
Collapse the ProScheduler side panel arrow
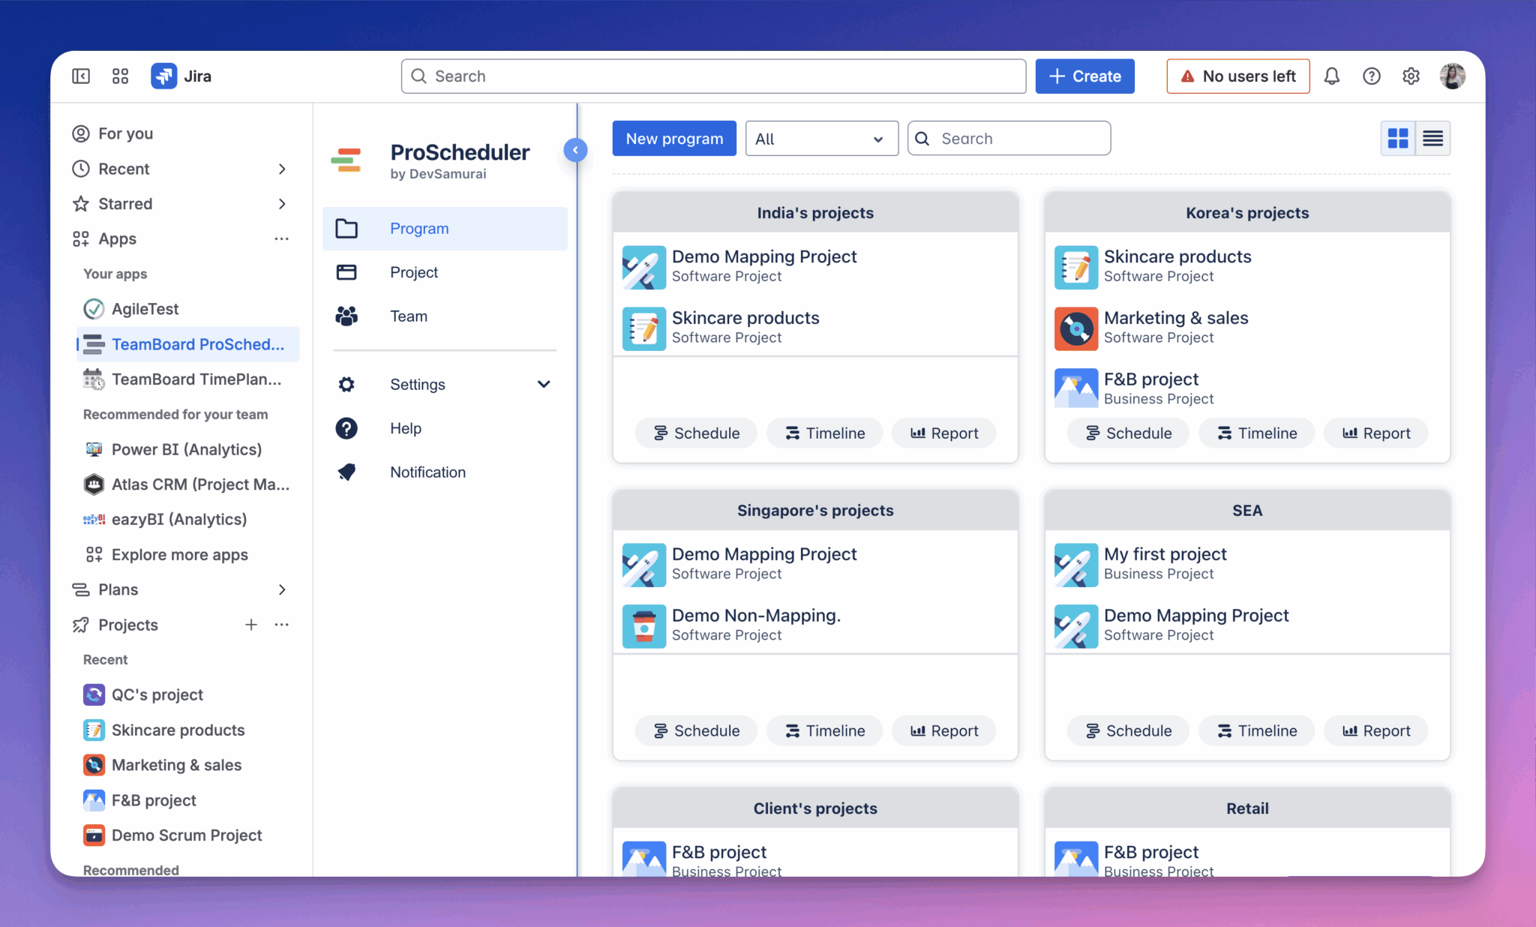(x=575, y=150)
